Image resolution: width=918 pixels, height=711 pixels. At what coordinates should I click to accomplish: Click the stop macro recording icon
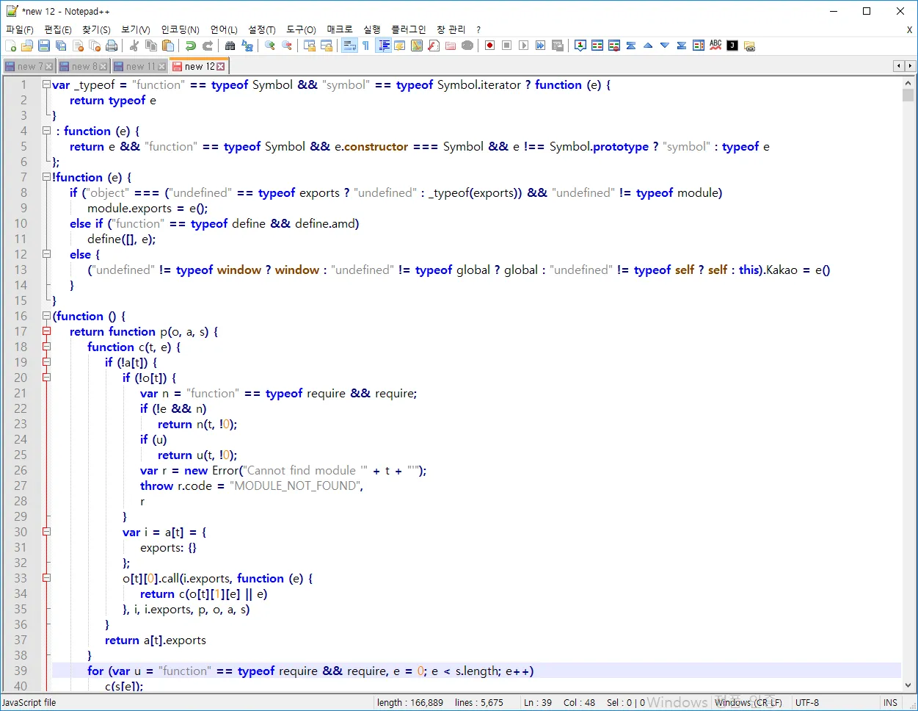pos(507,46)
